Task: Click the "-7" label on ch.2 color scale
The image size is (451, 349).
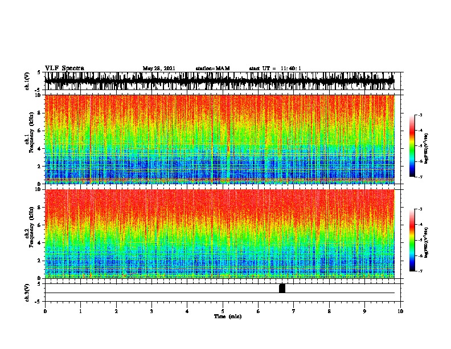Action: (x=420, y=271)
